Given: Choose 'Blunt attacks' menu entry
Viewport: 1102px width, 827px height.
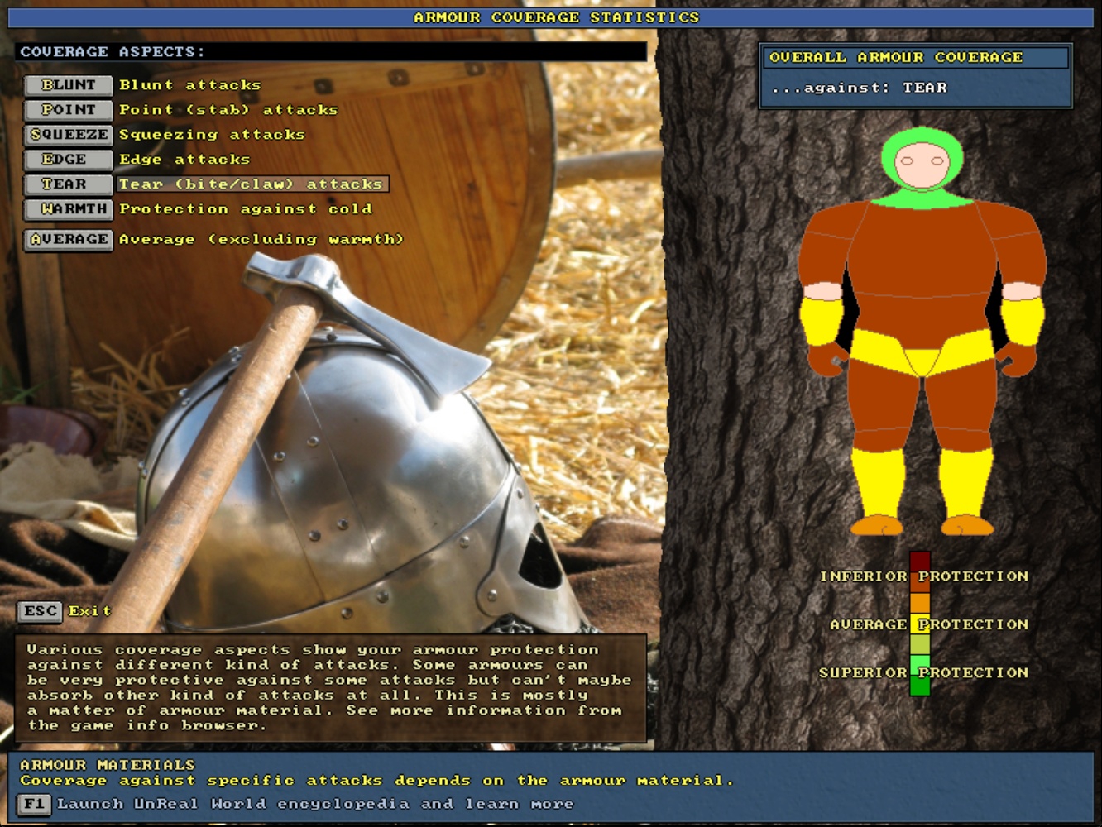Looking at the screenshot, I should 189,85.
